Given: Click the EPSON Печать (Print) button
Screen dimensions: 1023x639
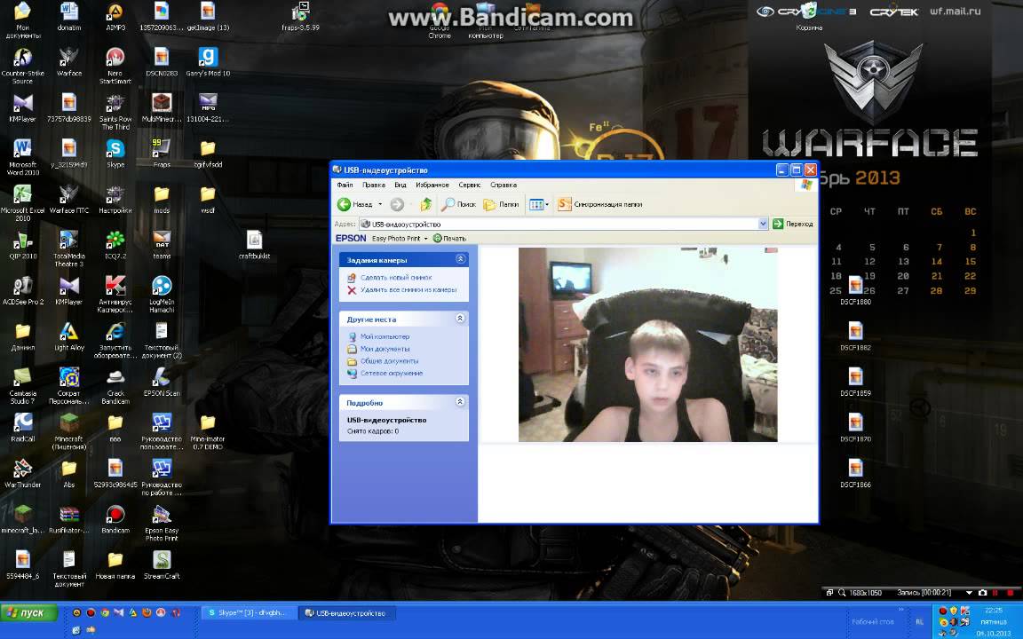Looking at the screenshot, I should click(449, 239).
